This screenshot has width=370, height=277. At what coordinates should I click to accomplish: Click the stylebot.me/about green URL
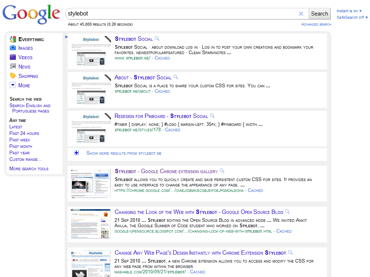[x=133, y=91]
